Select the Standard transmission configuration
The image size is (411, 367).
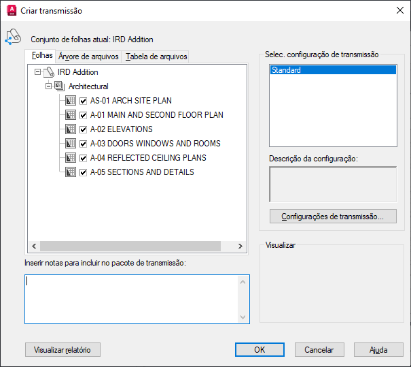[332, 70]
